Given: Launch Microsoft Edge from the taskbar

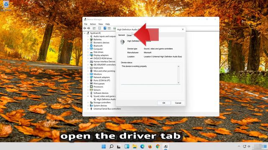Looking at the screenshot, I should click(142, 146).
